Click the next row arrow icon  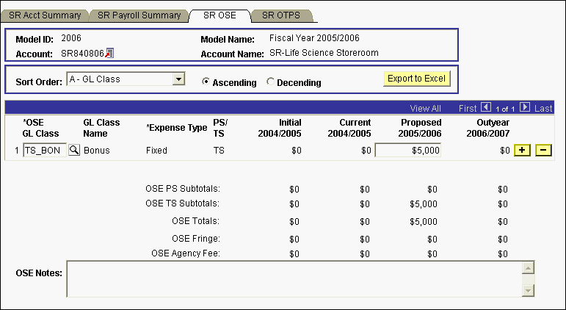point(524,107)
